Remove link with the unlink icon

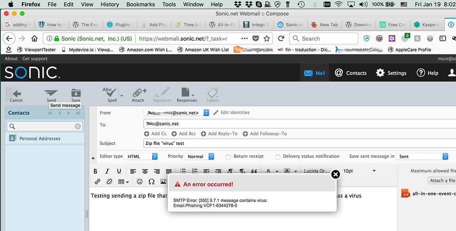[109, 182]
